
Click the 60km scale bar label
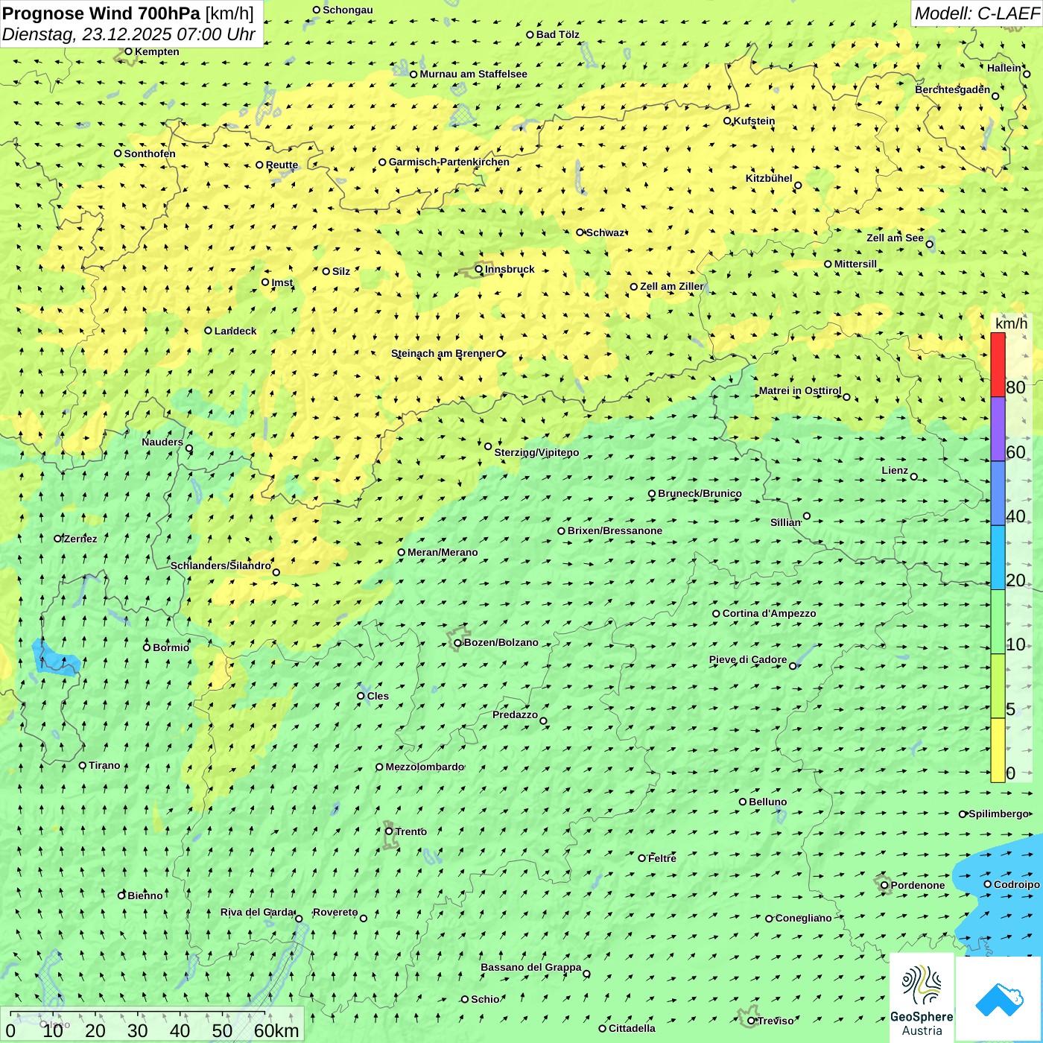pyautogui.click(x=276, y=1030)
